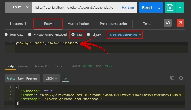The image size is (191, 110).
Task: Click the 200 OK status text
Action: pyautogui.click(x=87, y=66)
